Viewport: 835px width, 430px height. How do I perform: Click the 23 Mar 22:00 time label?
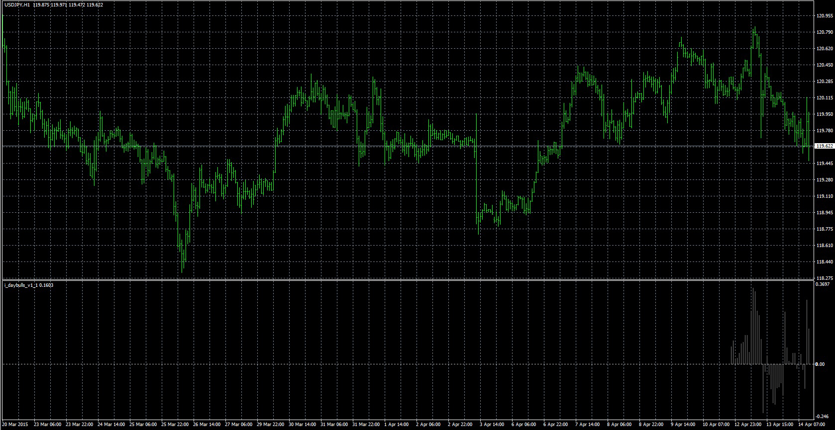(x=80, y=425)
